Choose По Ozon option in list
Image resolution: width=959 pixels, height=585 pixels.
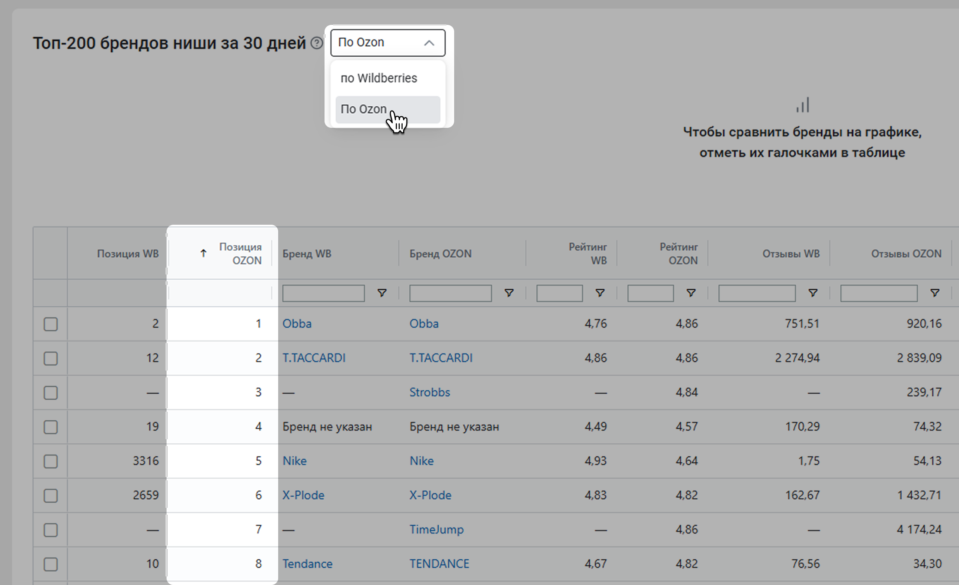(x=388, y=109)
